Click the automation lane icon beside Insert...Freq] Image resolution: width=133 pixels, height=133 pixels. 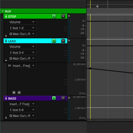coord(9,66)
